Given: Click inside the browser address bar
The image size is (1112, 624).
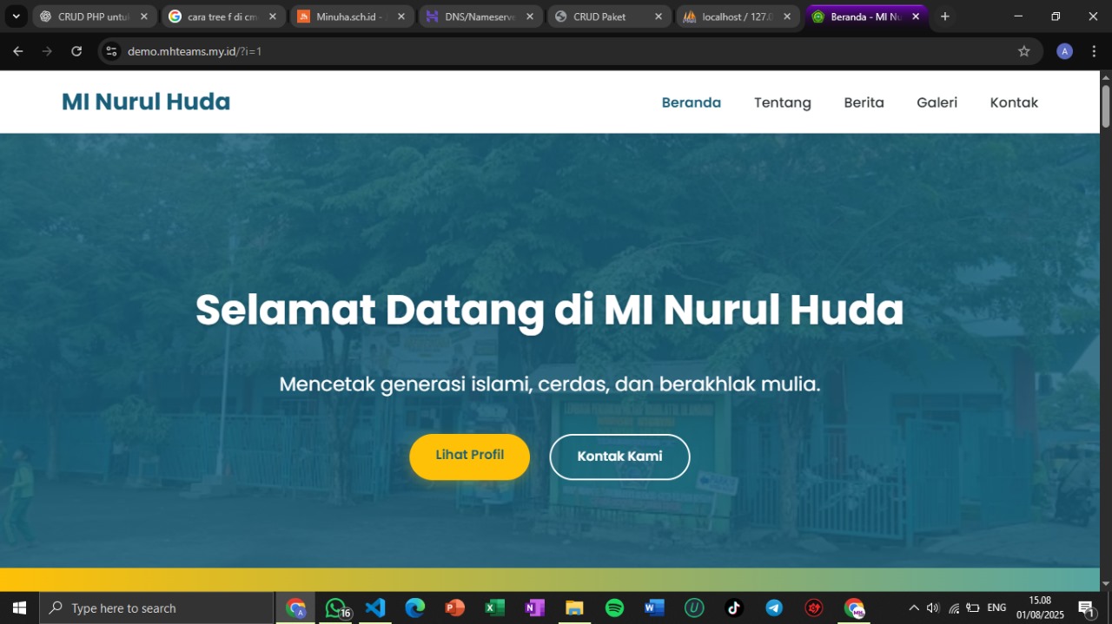Looking at the screenshot, I should [x=347, y=50].
